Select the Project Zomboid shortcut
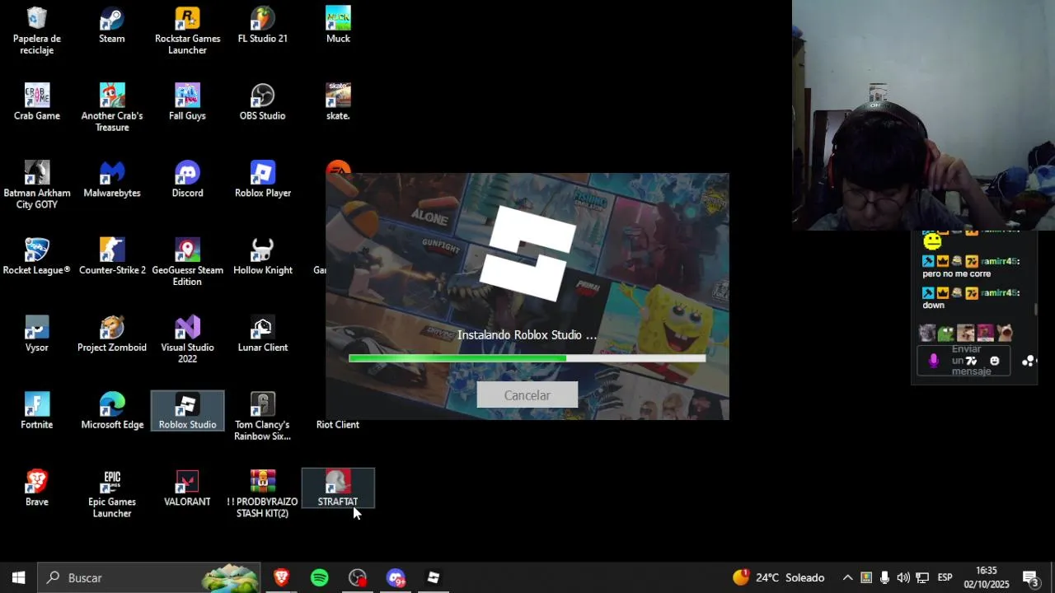1055x593 pixels. pyautogui.click(x=112, y=334)
